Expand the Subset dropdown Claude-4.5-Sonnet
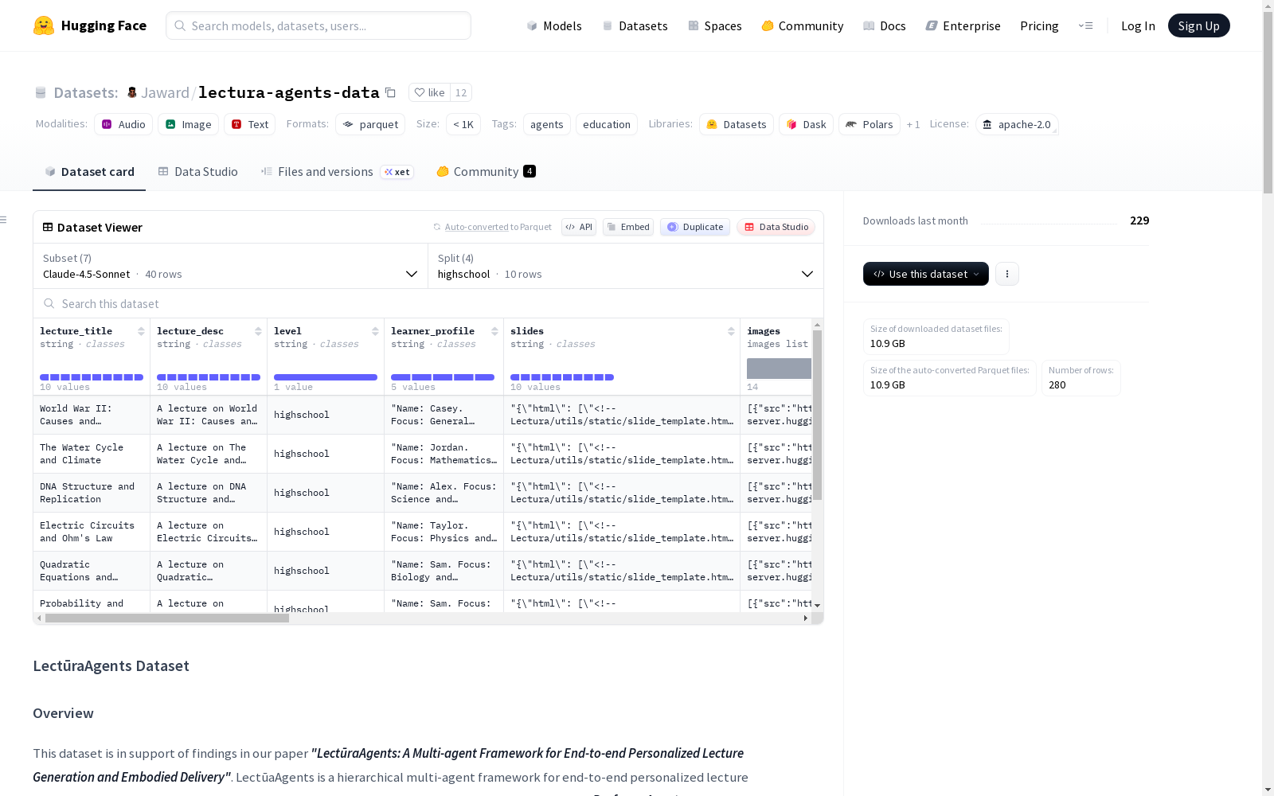Screen dimensions: 1274x796 231,266
